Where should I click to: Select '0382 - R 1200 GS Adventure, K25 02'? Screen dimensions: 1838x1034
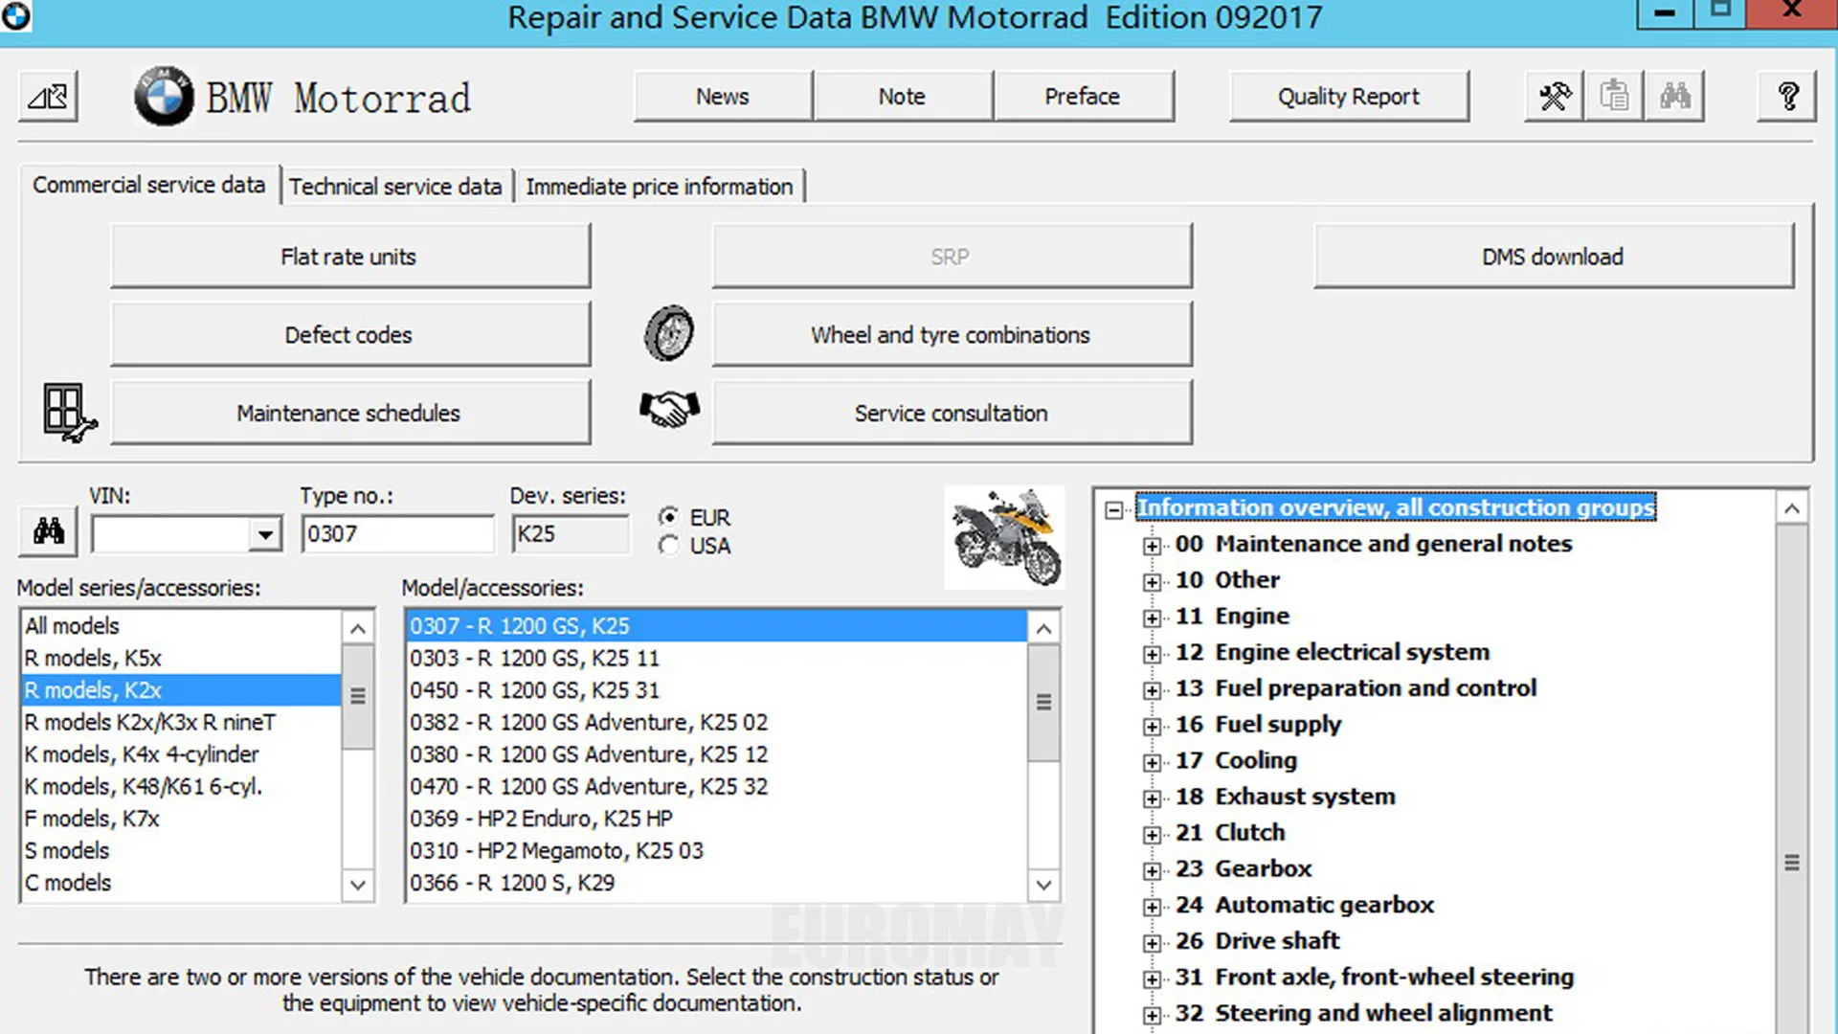click(x=716, y=723)
